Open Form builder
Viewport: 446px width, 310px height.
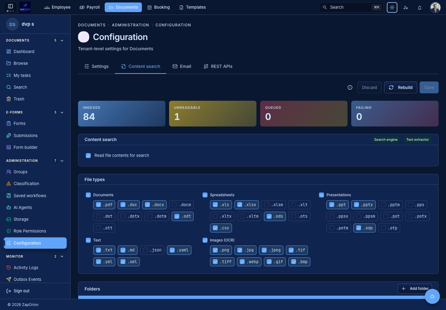click(35, 147)
